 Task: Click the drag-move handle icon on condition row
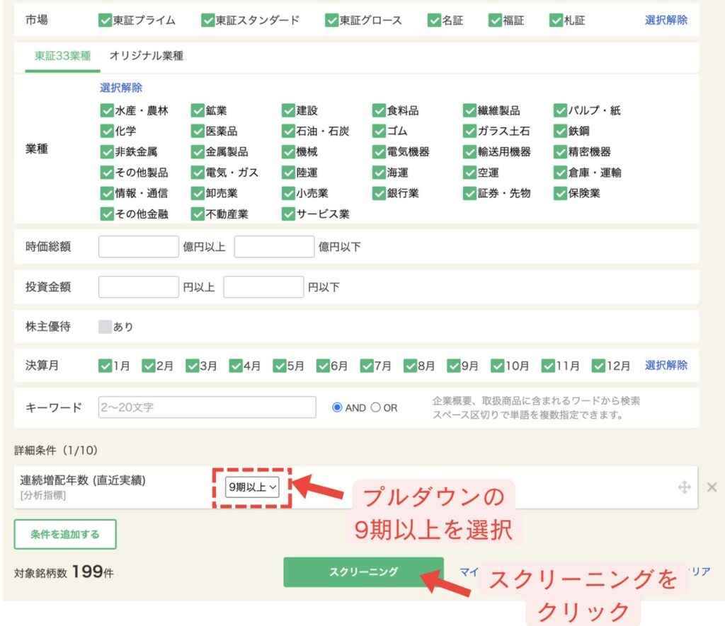coord(684,487)
